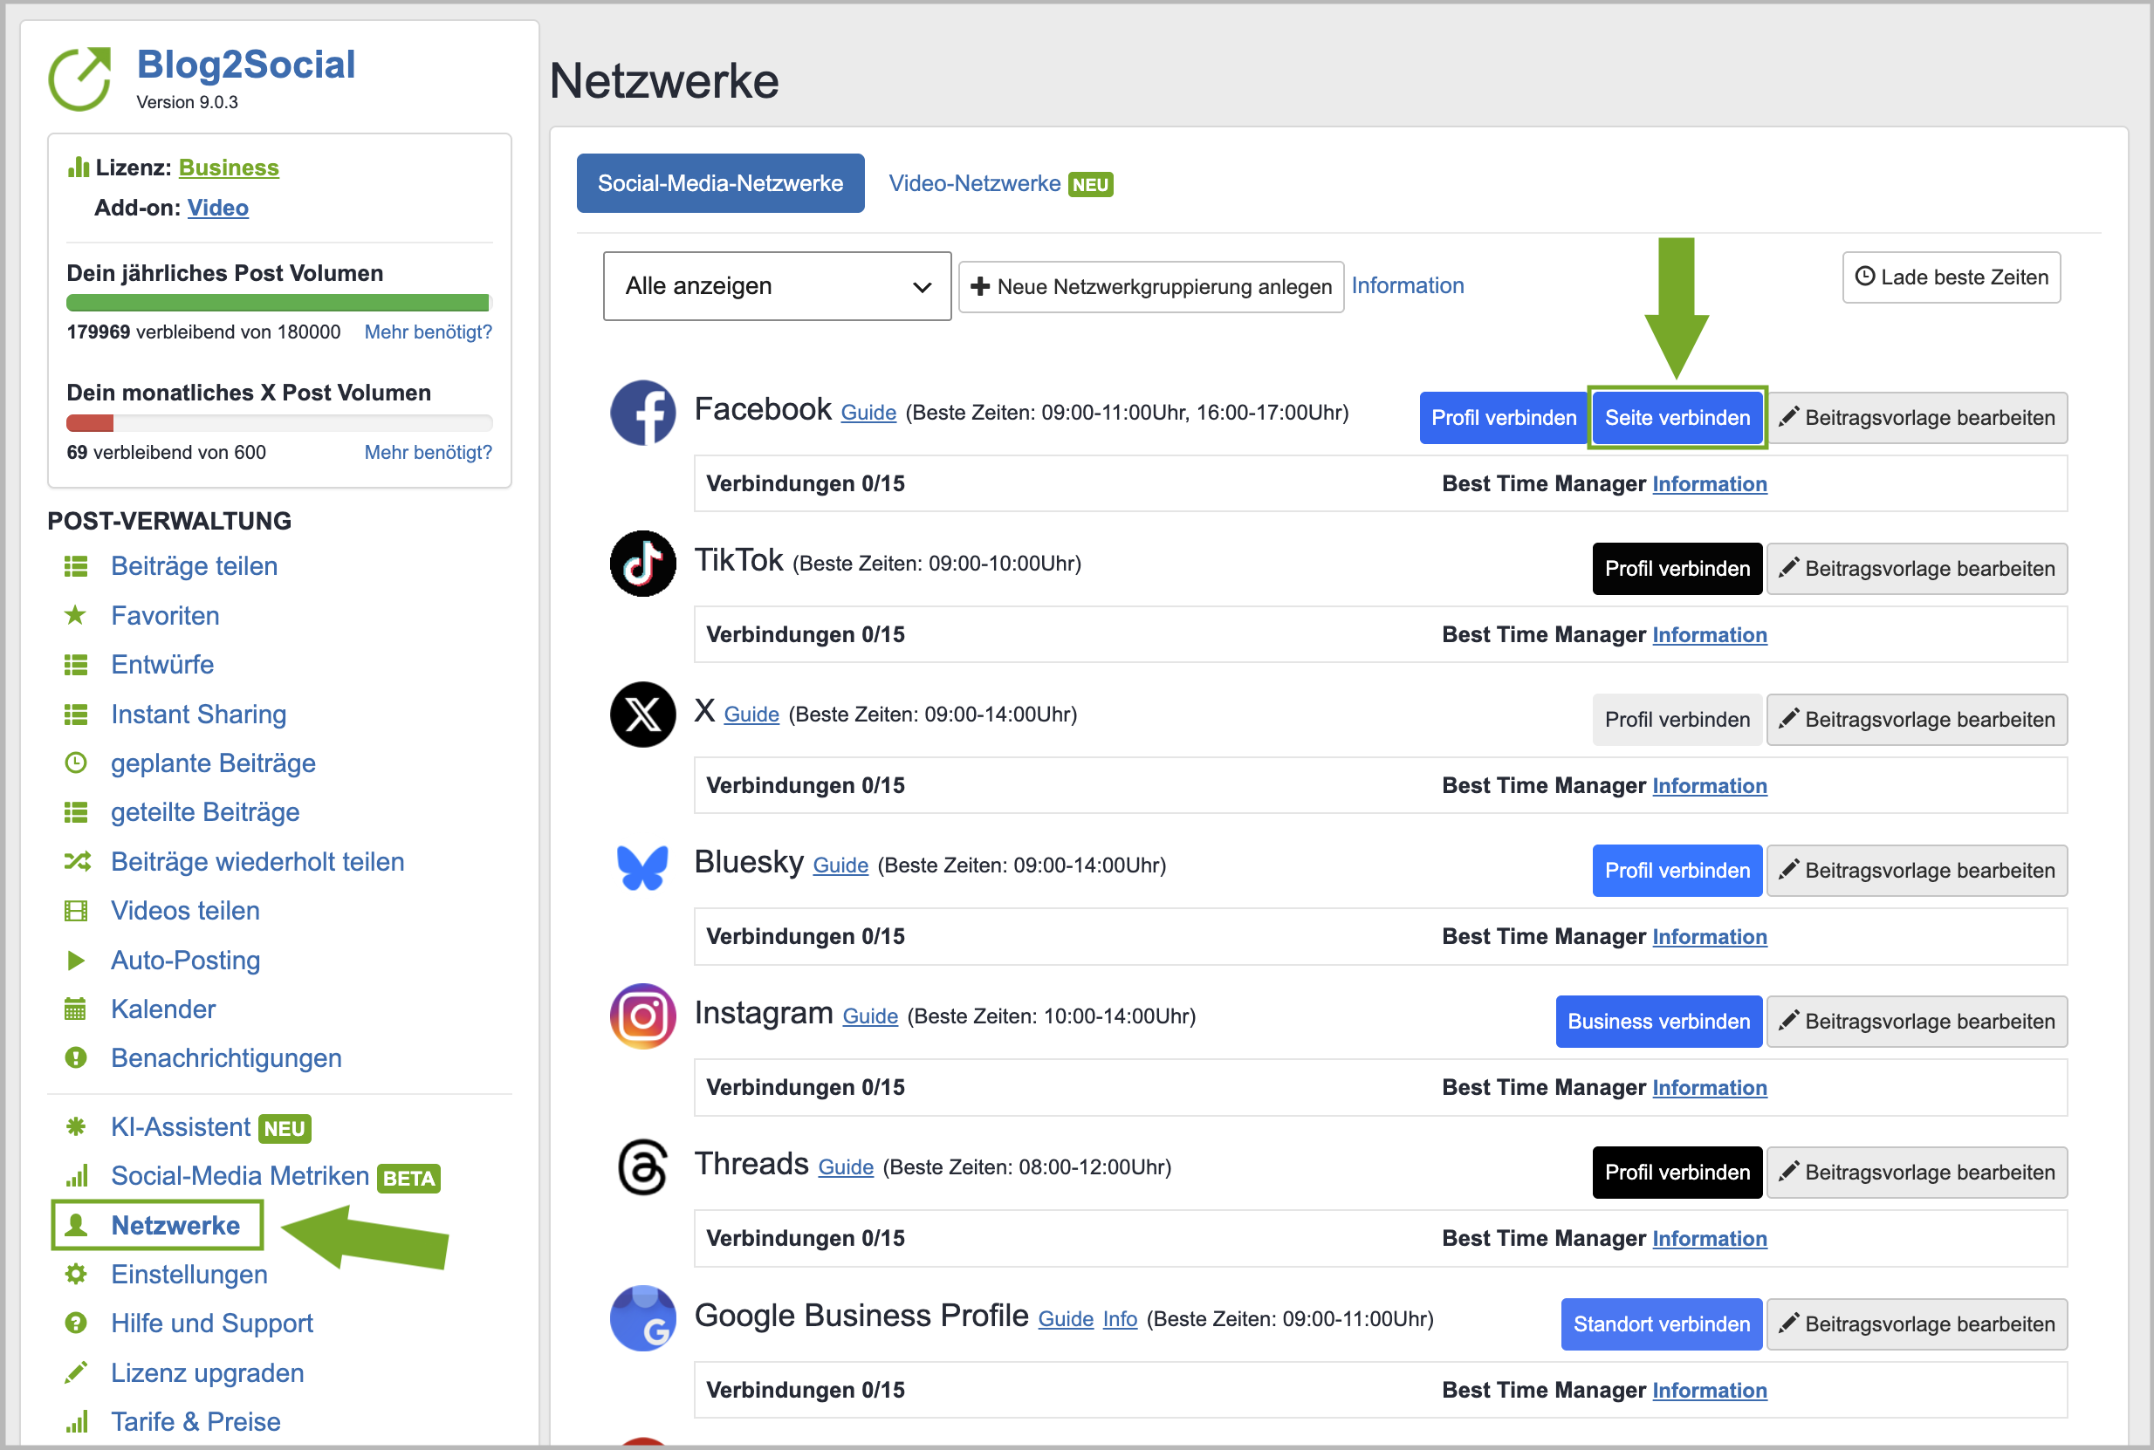Open Best Time Manager Information for Bluesky
Screen dimensions: 2154x1450
pos(1709,936)
